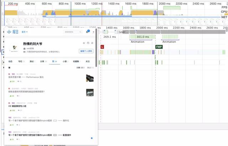This screenshot has height=146, width=228.
Task: Expand the arrow next to the bell
Action: pos(93,32)
